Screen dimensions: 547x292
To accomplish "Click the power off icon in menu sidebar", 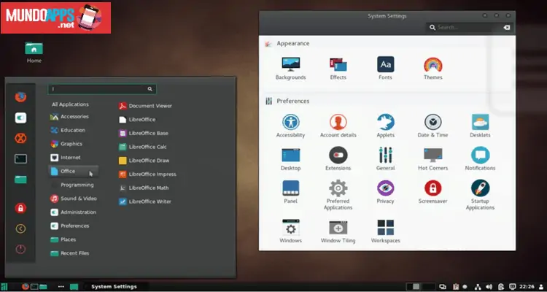I will click(x=20, y=250).
